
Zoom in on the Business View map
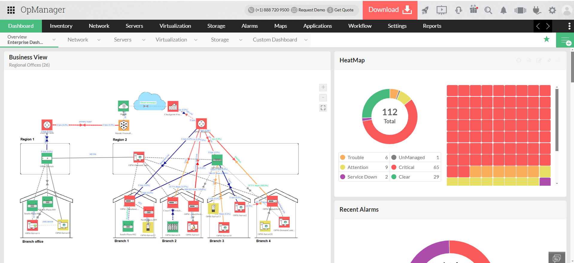pos(323,87)
